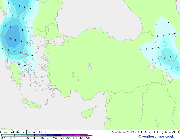Click the 'Precipitation [mm] CFS' title text
The image size is (180, 139).
[x=23, y=132]
